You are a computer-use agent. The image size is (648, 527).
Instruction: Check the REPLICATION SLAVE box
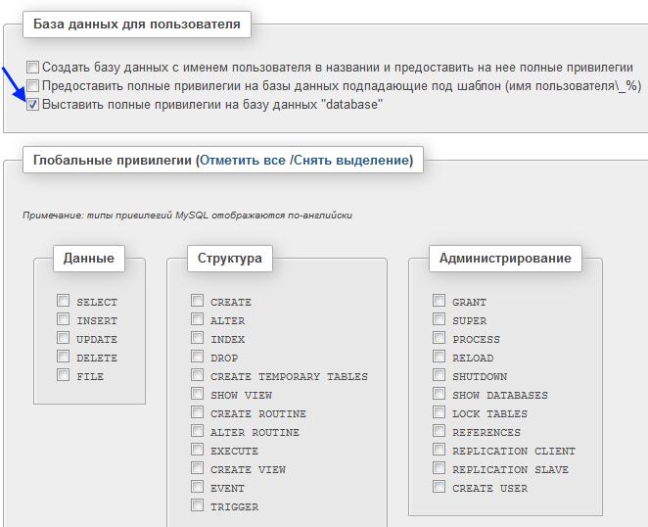click(x=439, y=468)
